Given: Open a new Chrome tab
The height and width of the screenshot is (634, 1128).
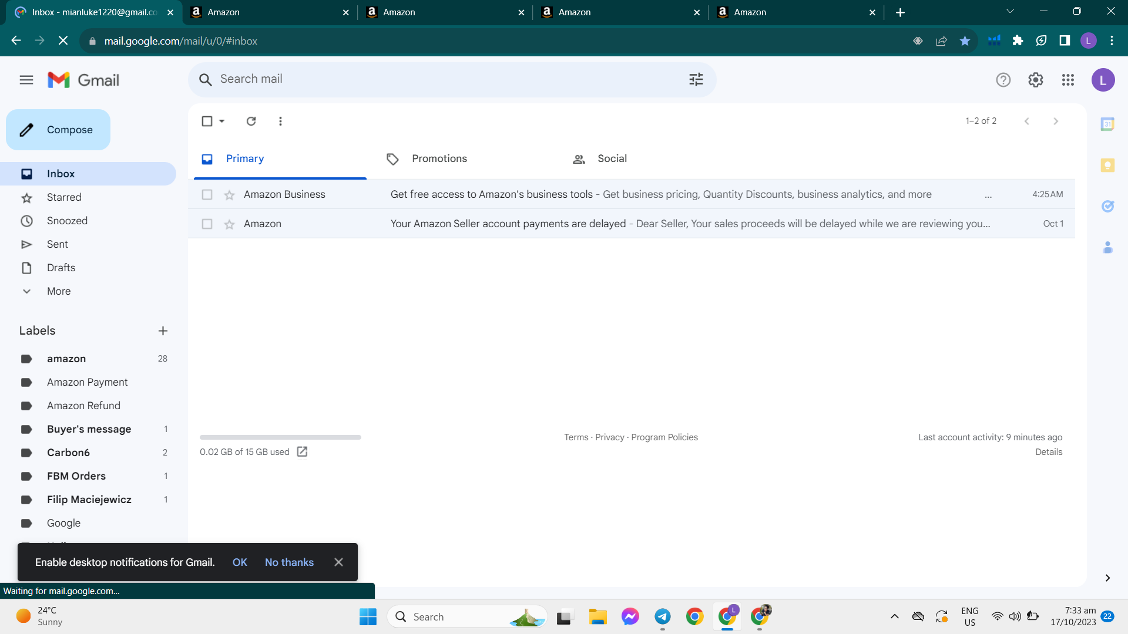Looking at the screenshot, I should [900, 12].
